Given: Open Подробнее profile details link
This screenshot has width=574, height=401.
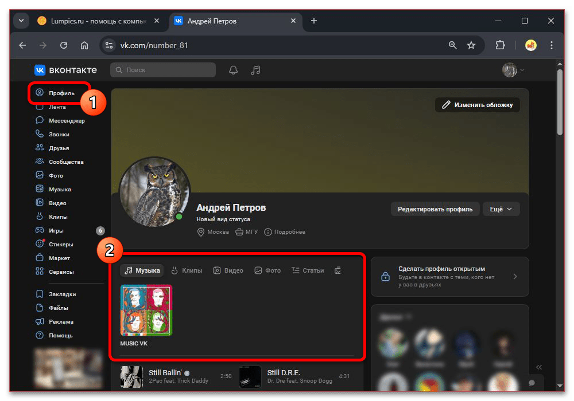Looking at the screenshot, I should point(285,232).
